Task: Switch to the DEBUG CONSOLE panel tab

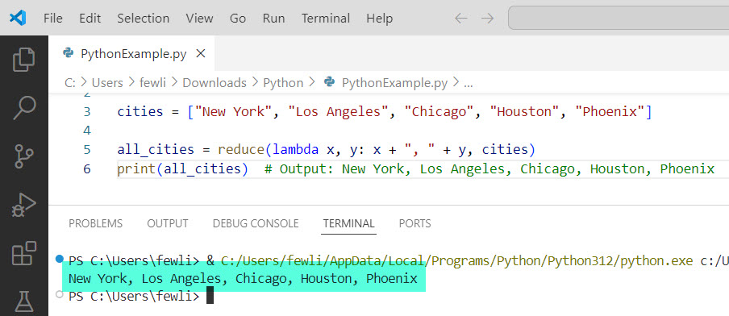Action: [256, 223]
